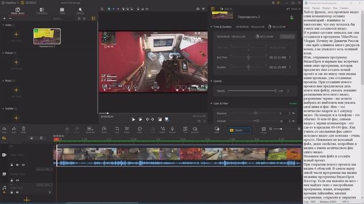Image resolution: width=364 pixels, height=204 pixels.
Task: Click the Redo icon in the timeline toolbar
Action: [14, 129]
